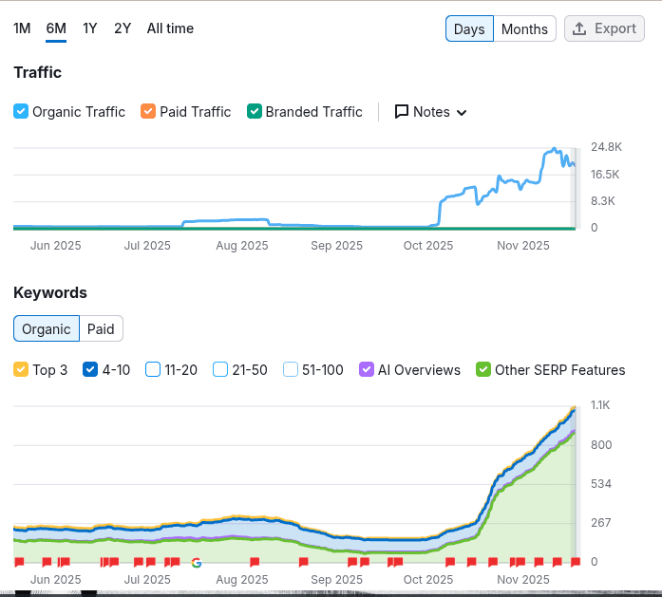
Task: Click the Notes speech bubble icon
Action: [401, 112]
